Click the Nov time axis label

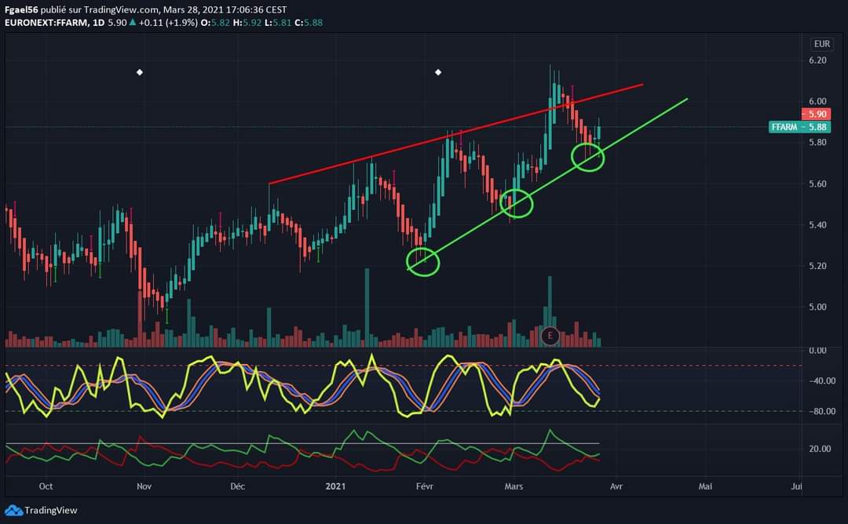(144, 486)
